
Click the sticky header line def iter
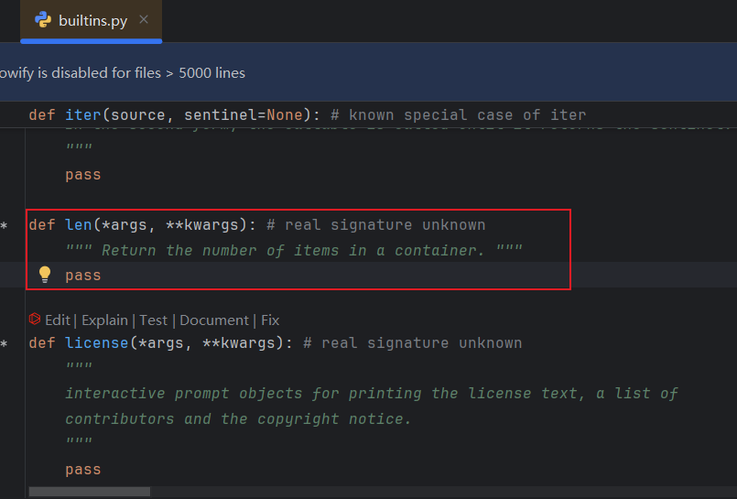tap(368, 114)
